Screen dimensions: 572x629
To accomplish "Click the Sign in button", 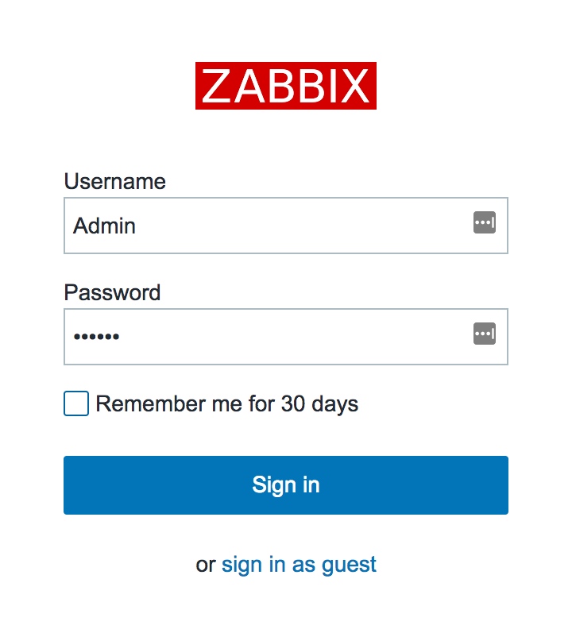I will (286, 485).
